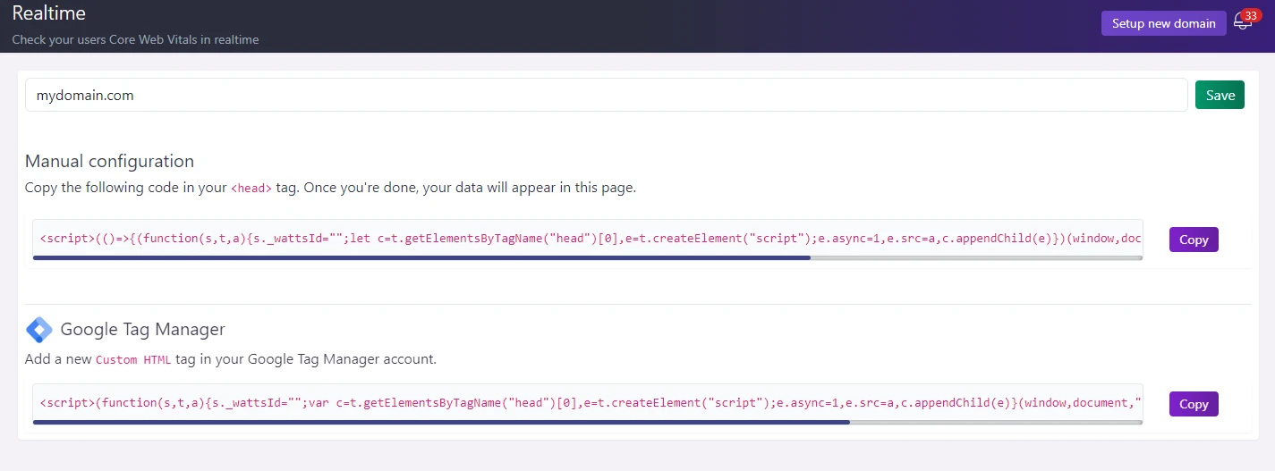Copy the manual configuration script
Screen dimensions: 1275x471
coord(1194,240)
